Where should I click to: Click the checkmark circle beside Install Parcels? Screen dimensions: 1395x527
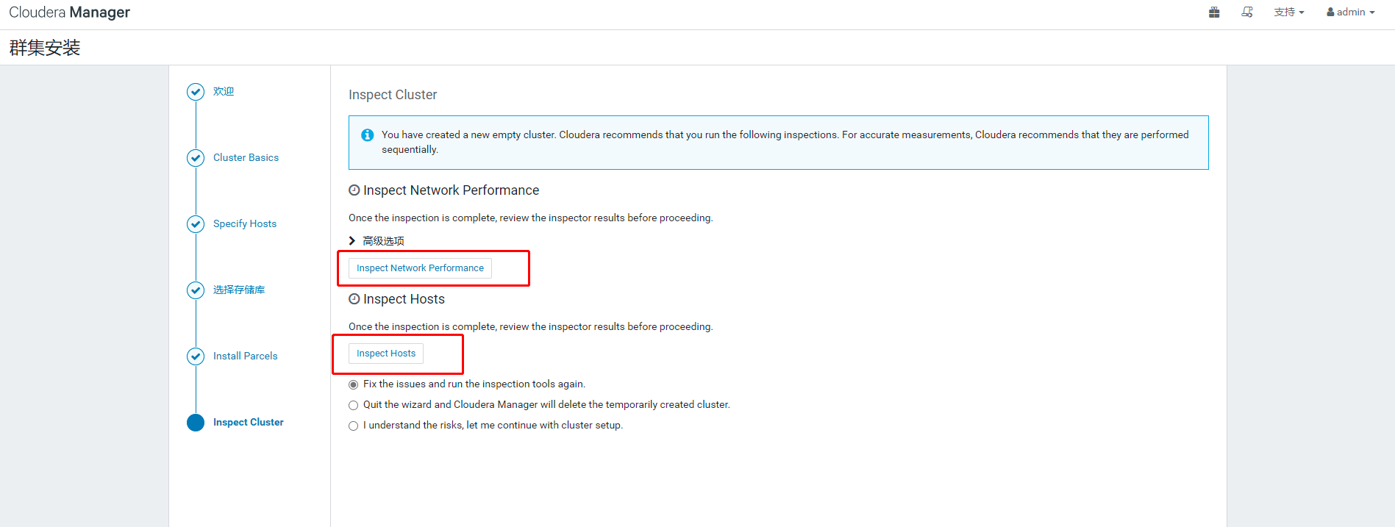point(196,356)
